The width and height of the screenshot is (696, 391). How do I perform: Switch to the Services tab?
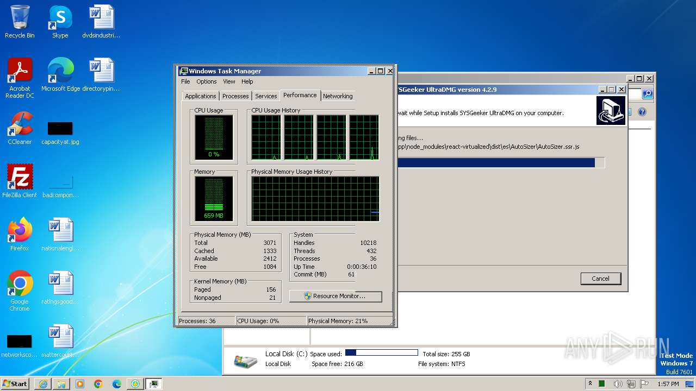(266, 96)
